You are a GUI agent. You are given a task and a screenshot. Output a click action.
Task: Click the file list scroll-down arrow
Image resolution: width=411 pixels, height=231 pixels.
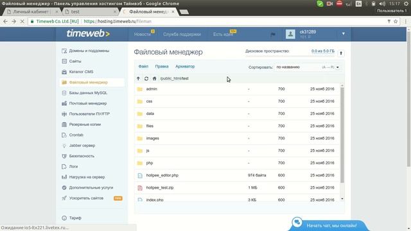click(x=342, y=199)
